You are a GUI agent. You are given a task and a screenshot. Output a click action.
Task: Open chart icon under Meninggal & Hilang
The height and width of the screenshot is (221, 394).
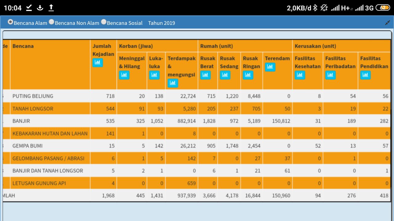coord(124,75)
